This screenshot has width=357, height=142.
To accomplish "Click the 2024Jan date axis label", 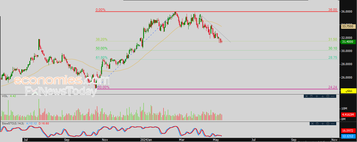I will (146, 139).
